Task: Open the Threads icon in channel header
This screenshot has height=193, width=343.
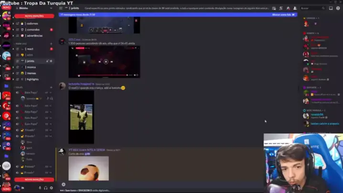Action: [x=274, y=8]
